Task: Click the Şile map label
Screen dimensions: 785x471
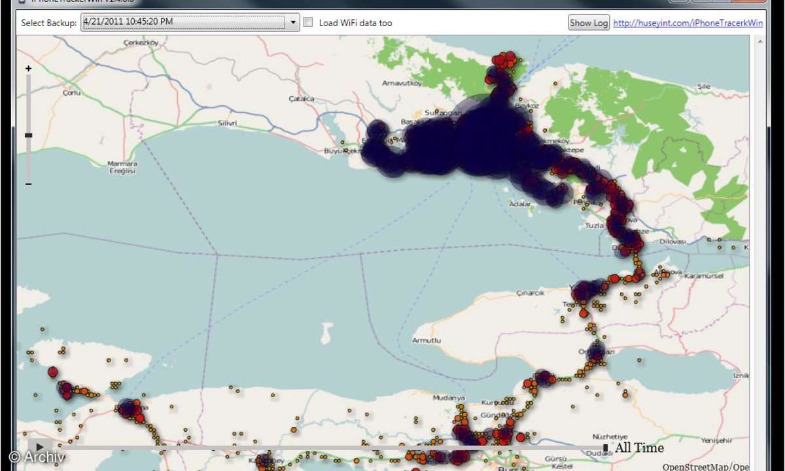Action: [704, 86]
